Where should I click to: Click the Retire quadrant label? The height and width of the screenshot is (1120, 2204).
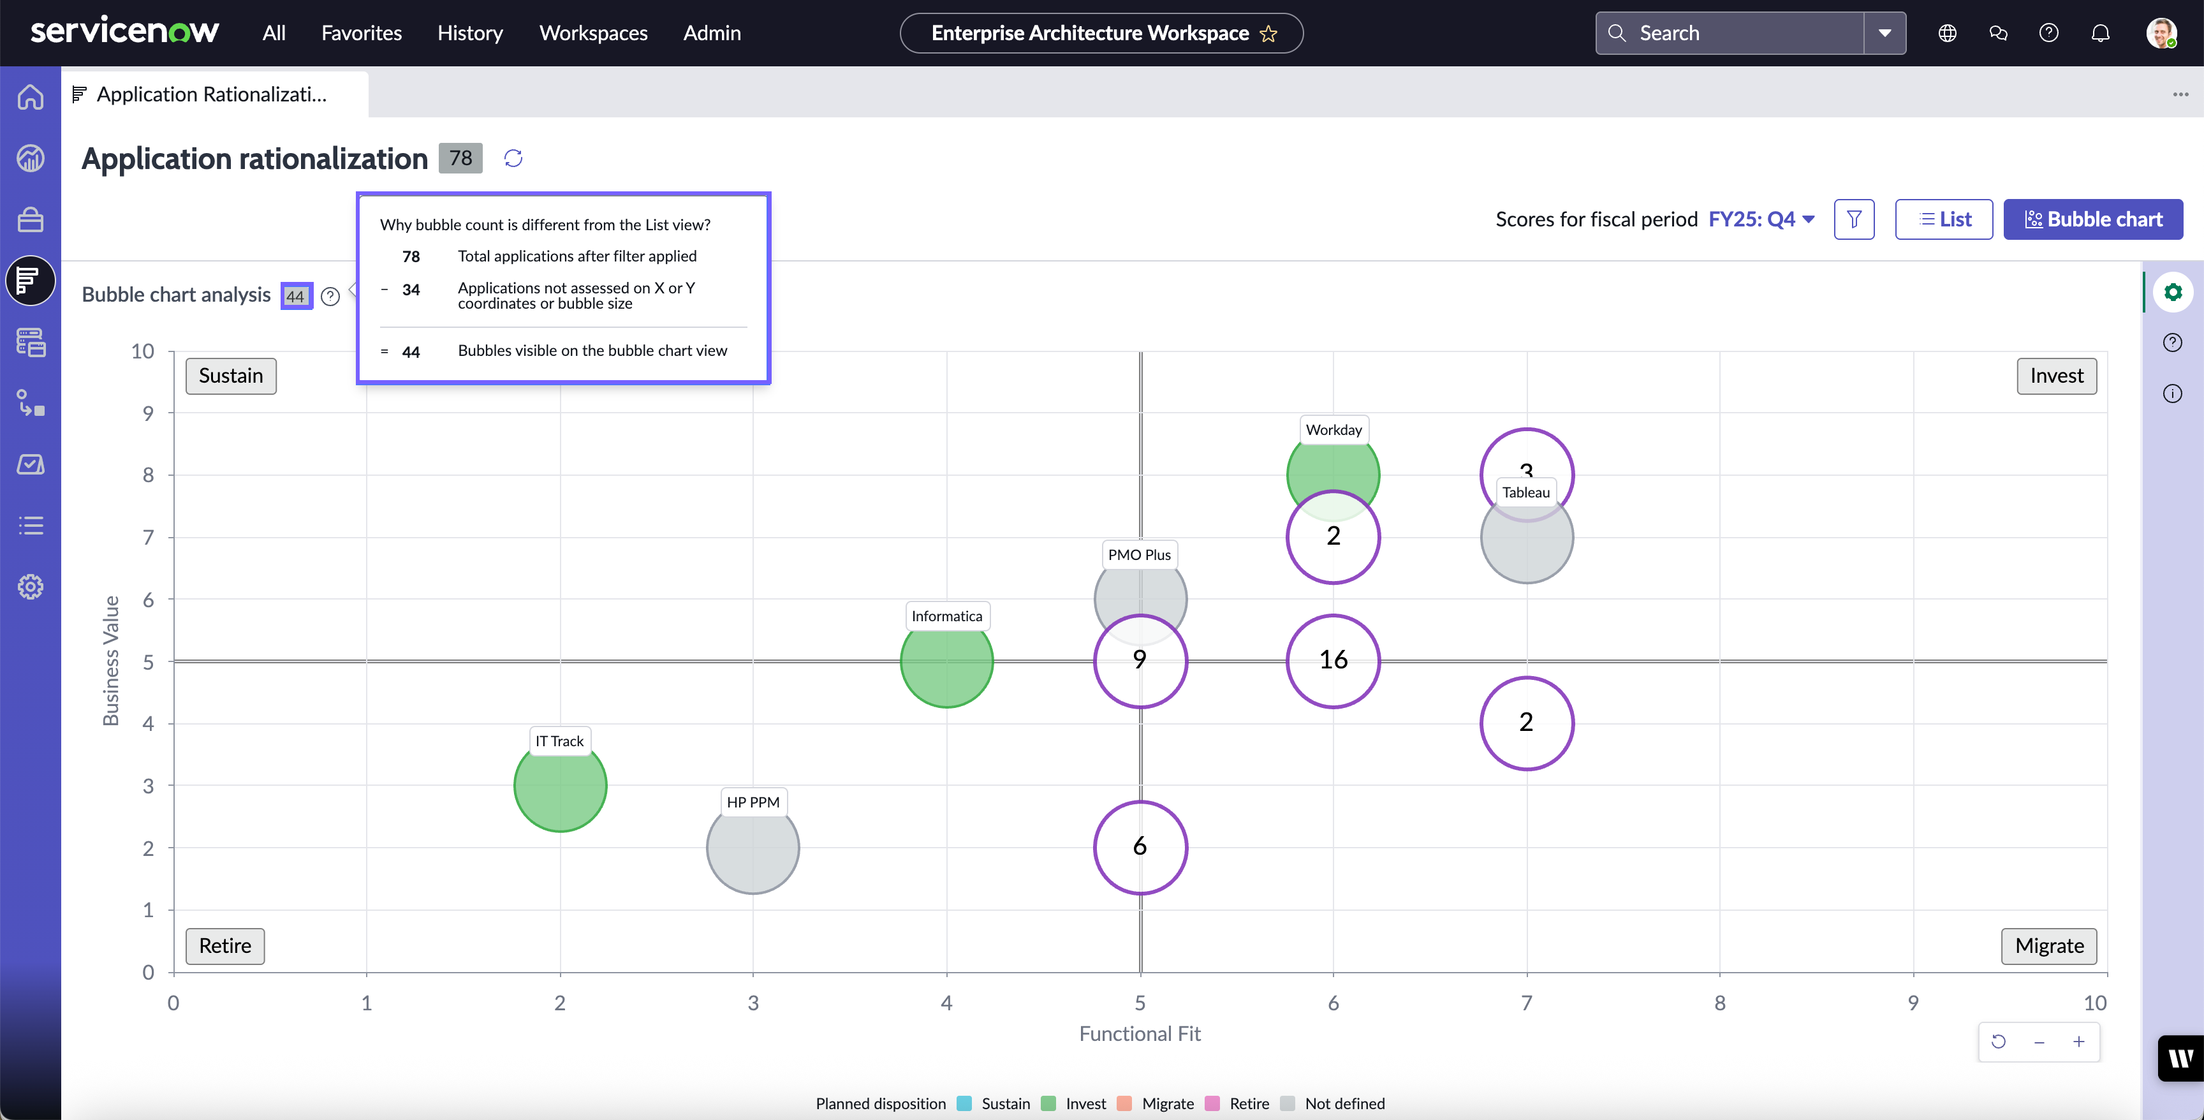[x=225, y=945]
